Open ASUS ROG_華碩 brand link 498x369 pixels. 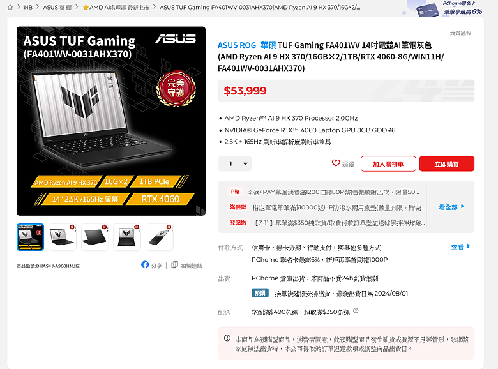pos(247,45)
